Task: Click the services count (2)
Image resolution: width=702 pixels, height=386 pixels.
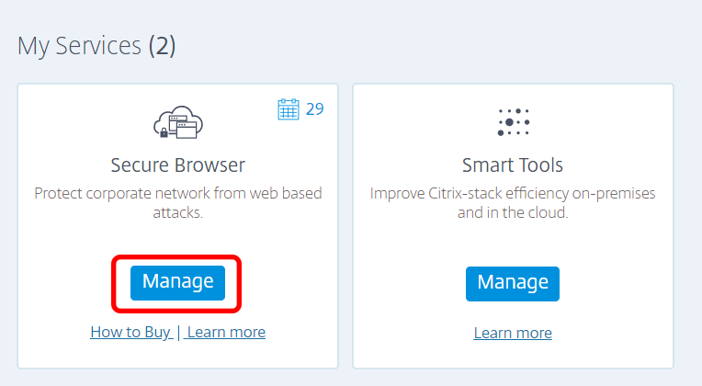Action: (x=162, y=46)
